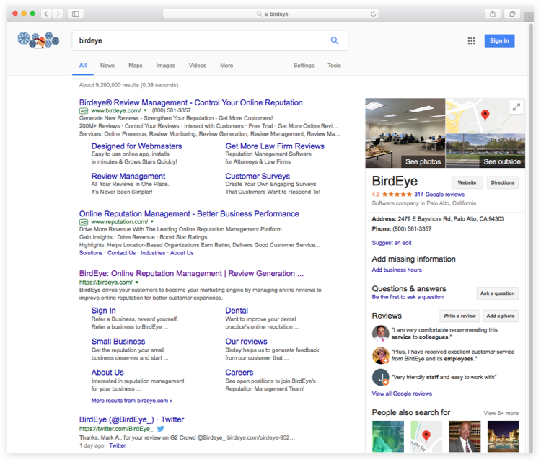Open Birdeye Review Management ad headline

pyautogui.click(x=191, y=102)
